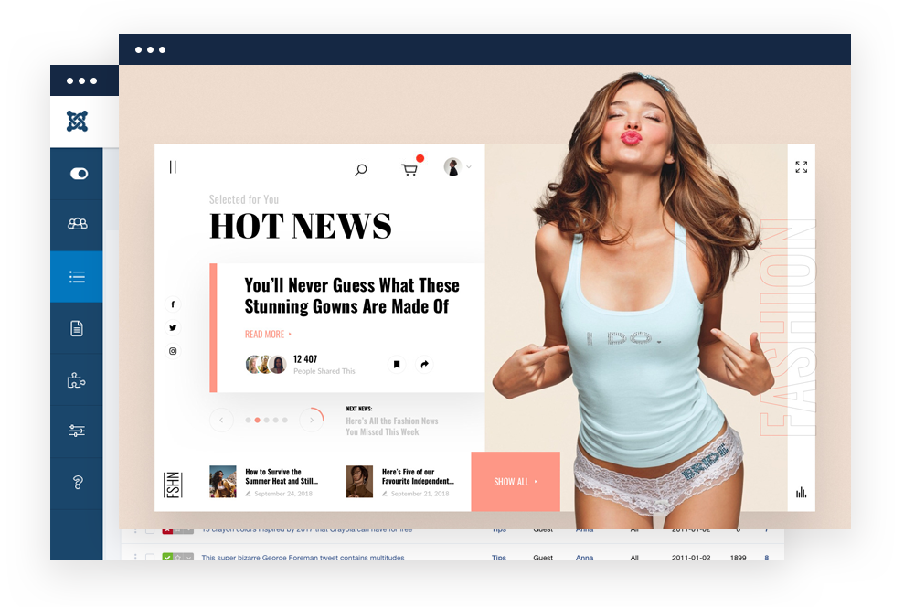
Task: Click the people-shared avatars group
Action: 266,365
